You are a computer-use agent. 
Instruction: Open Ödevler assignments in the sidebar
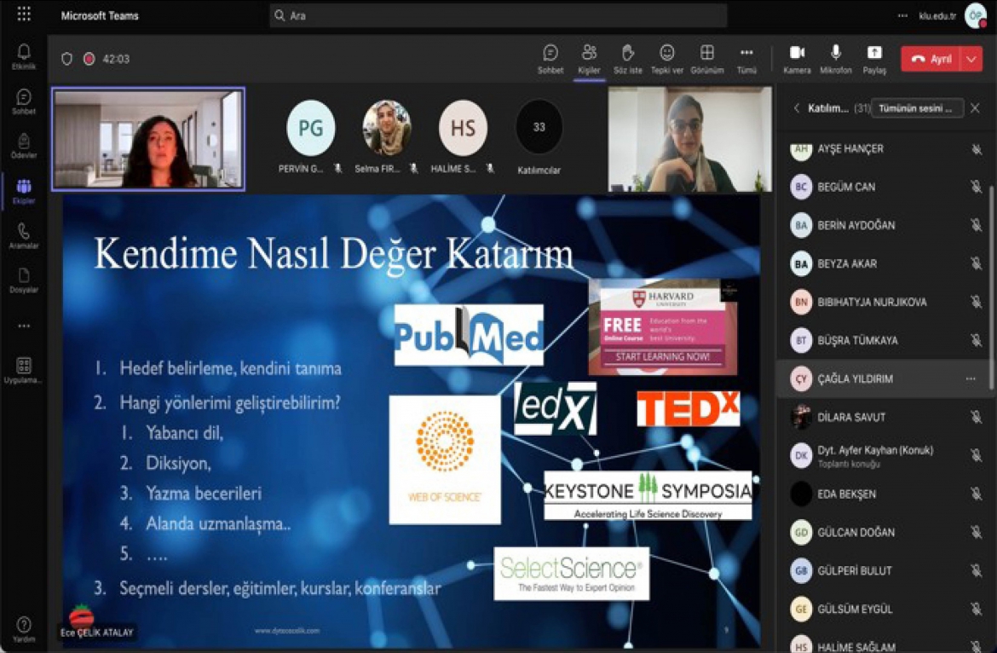tap(24, 146)
